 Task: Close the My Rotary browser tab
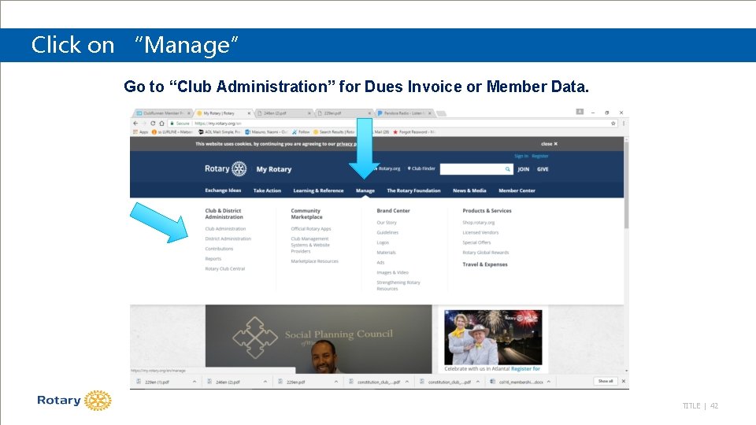[250, 113]
